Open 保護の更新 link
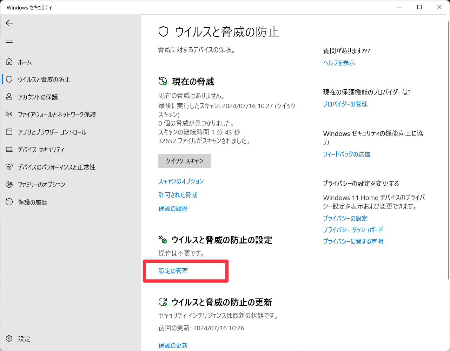 173,345
